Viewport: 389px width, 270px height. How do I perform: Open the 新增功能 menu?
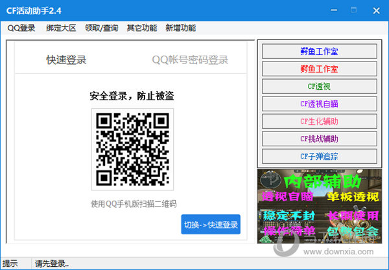coord(181,28)
